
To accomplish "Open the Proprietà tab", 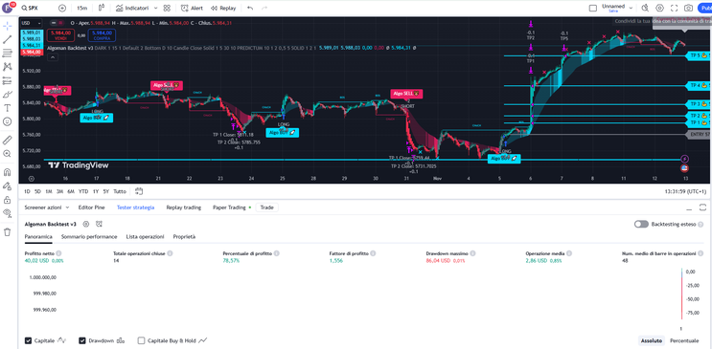I will (x=184, y=236).
